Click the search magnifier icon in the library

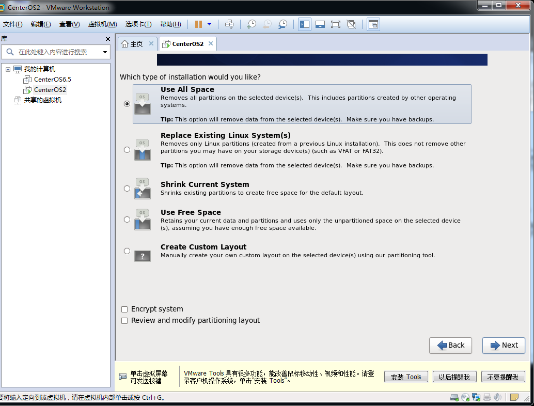tap(10, 52)
